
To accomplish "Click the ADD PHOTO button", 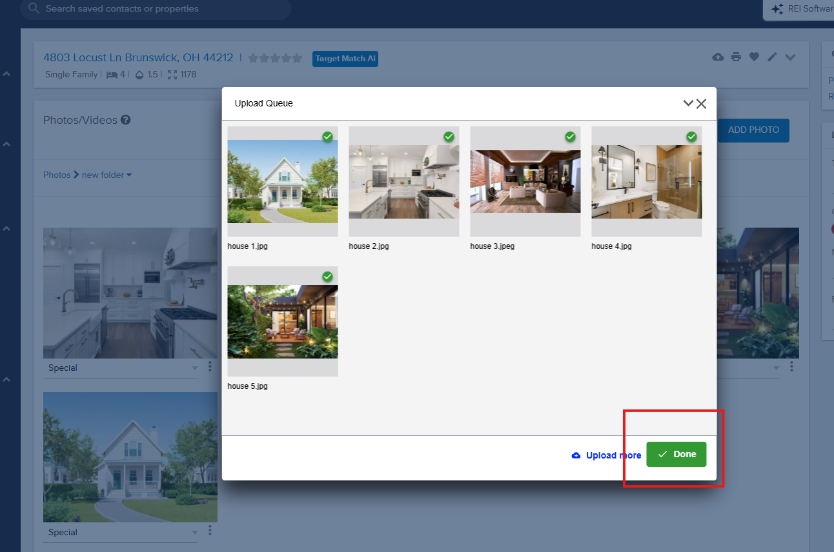I will click(753, 130).
